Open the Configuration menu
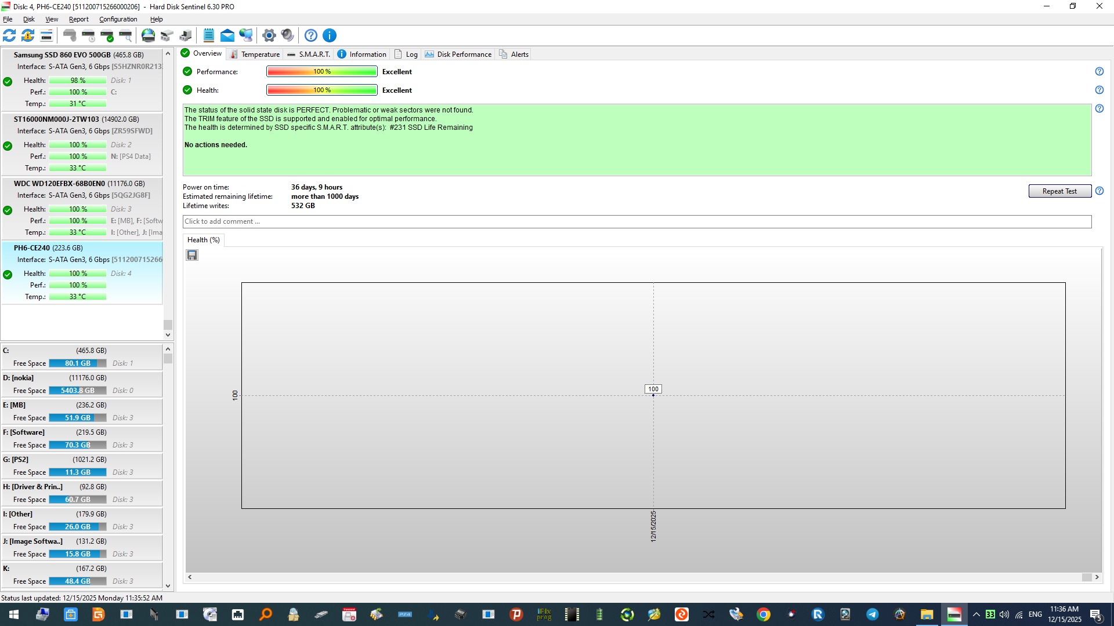 click(118, 19)
